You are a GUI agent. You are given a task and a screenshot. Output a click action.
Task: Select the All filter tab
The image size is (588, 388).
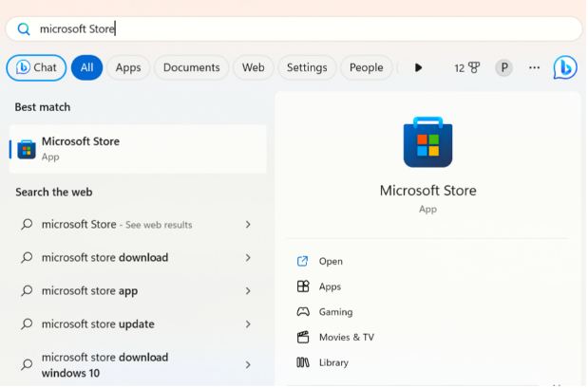pyautogui.click(x=86, y=67)
